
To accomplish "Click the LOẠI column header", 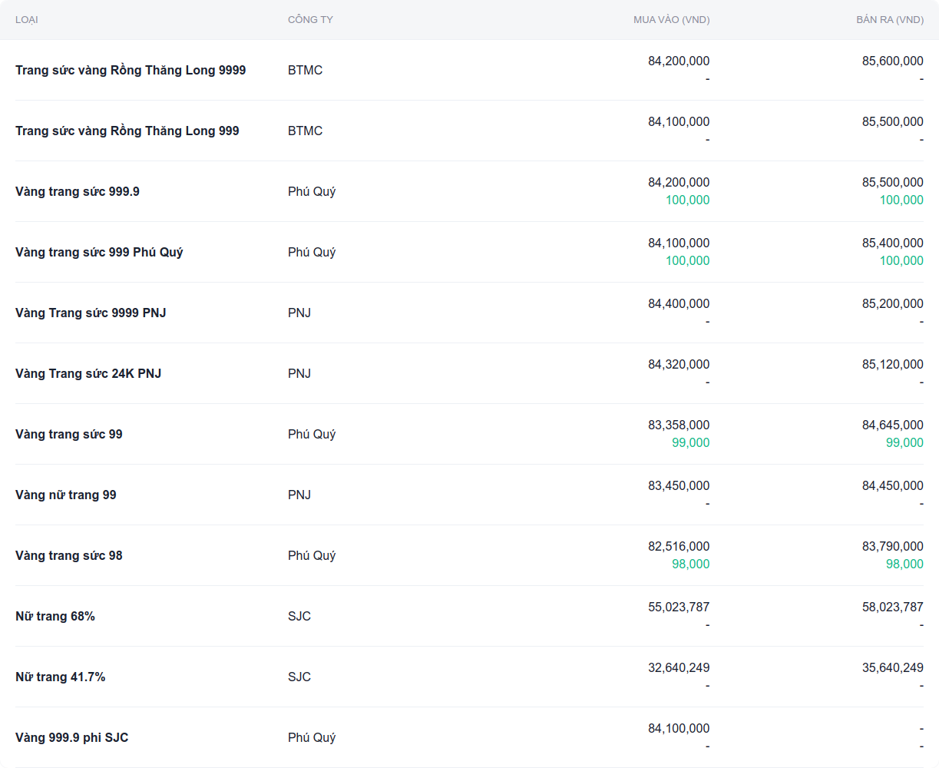I will (x=27, y=19).
